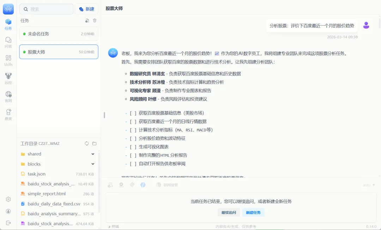Image resolution: width=381 pixels, height=230 pixels.
Task: Click the 2026-03-14 09:38 timestamp
Action: coord(342,37)
